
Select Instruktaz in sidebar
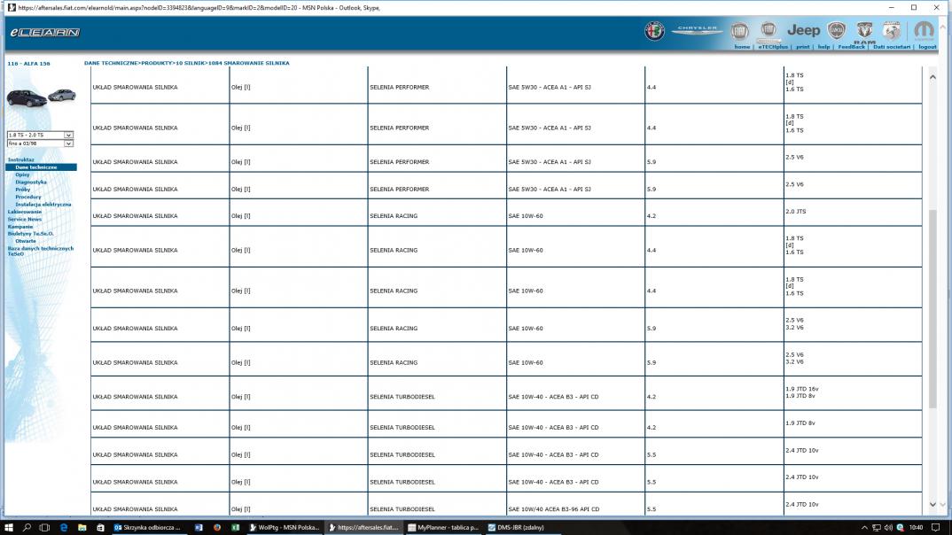20,159
